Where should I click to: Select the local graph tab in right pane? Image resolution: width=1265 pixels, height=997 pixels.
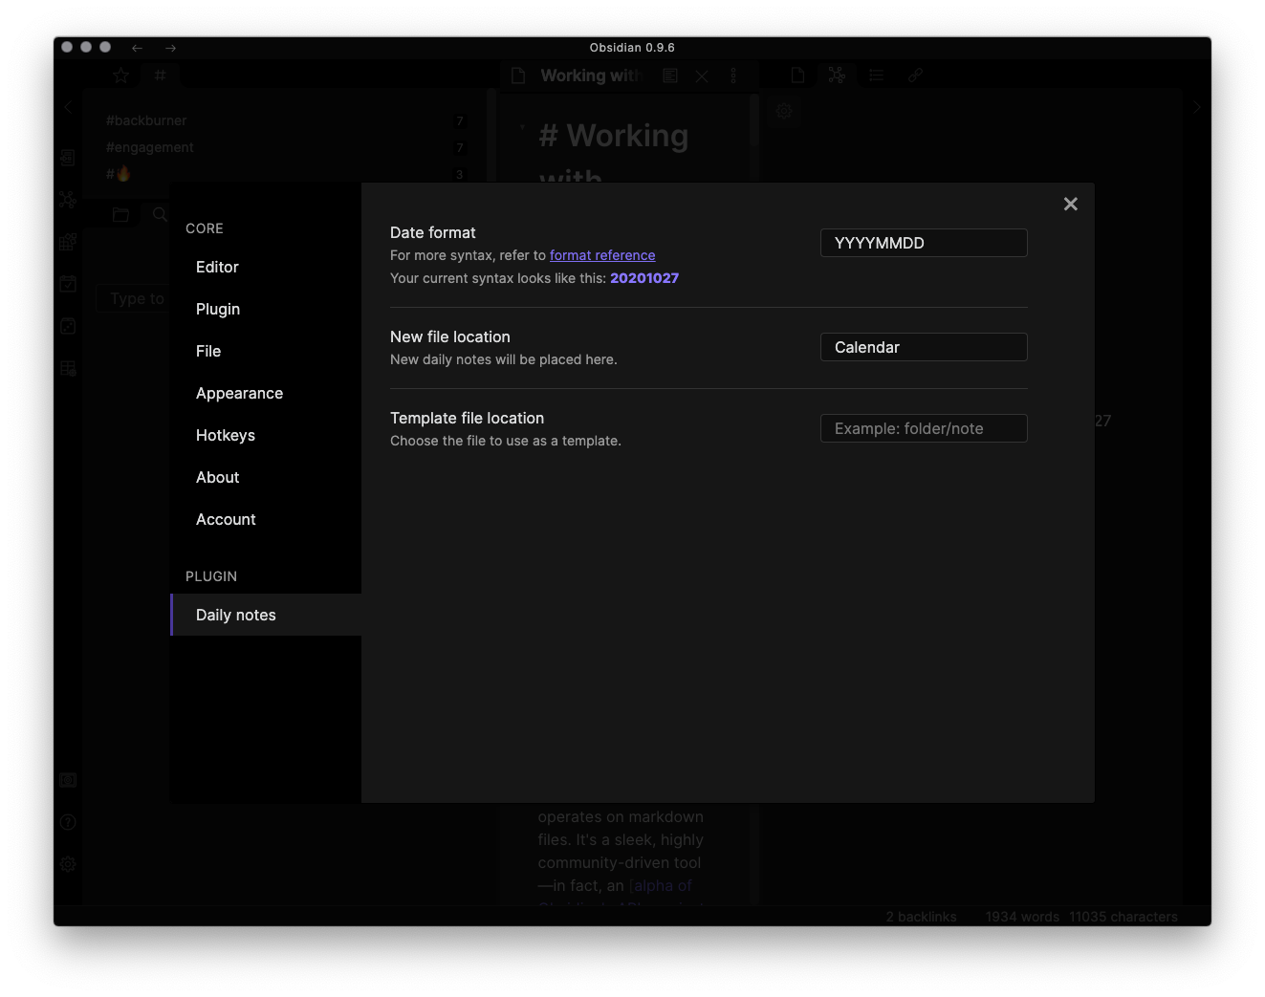pos(837,76)
